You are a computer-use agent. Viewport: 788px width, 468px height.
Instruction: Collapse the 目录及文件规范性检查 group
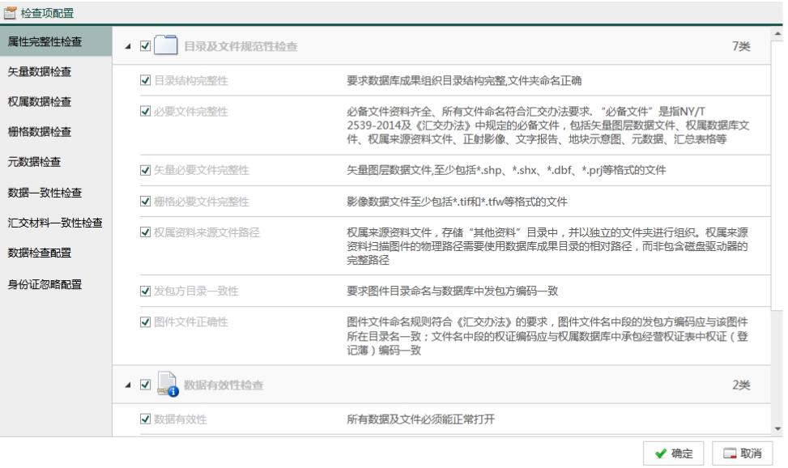128,46
